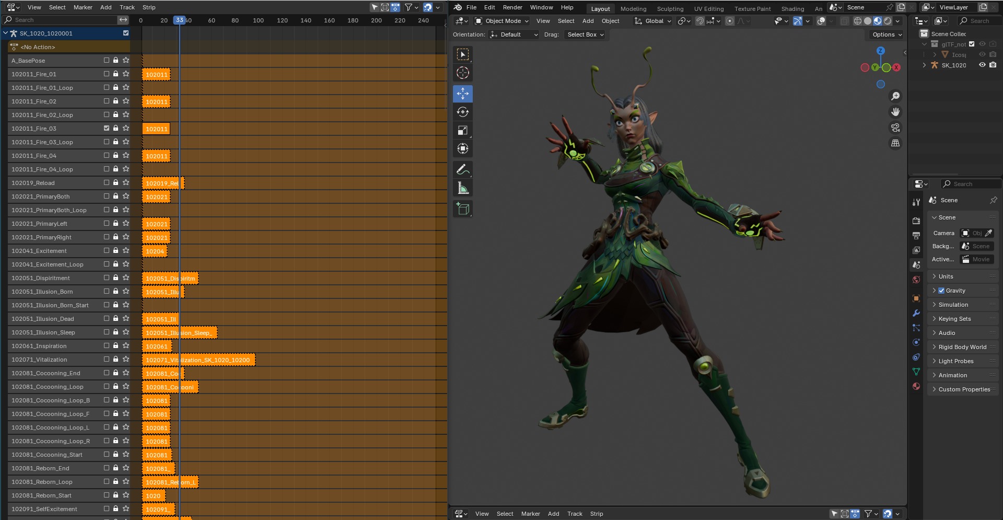Open the NLA editor Marker menu
Viewport: 1003px width, 520px height.
coord(83,7)
